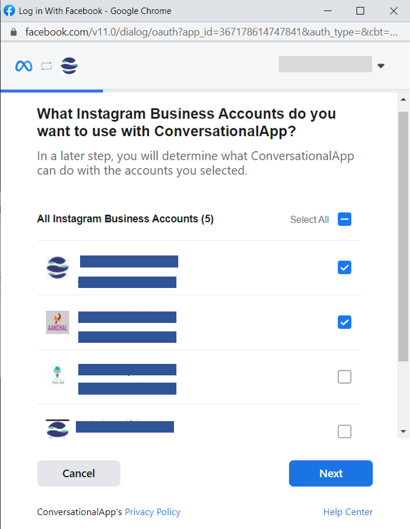
Task: Click the scrollbar down arrow
Action: pyautogui.click(x=403, y=431)
